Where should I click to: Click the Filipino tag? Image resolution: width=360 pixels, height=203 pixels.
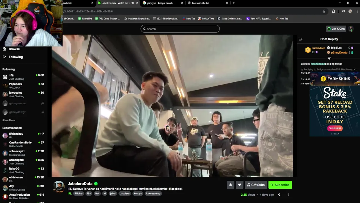pos(78,194)
